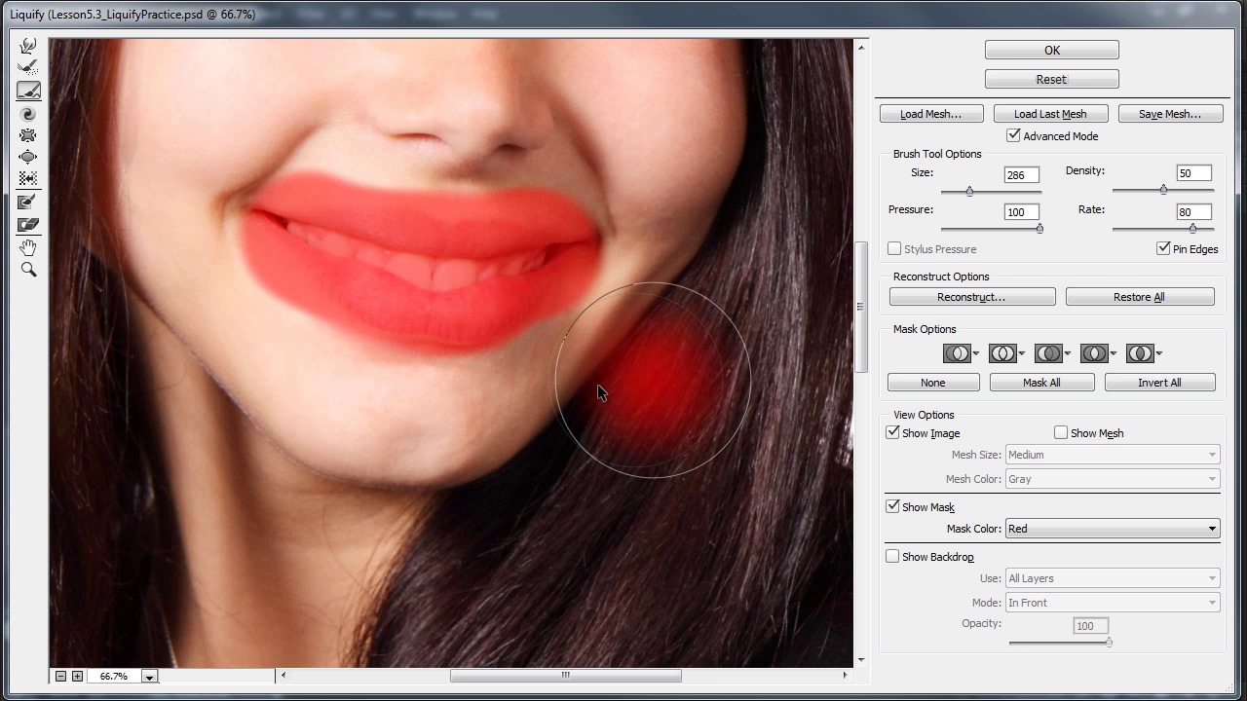
Task: Click the Pressure value input field
Action: coord(1021,212)
